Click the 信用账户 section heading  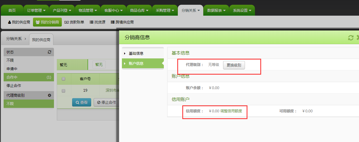(x=181, y=99)
